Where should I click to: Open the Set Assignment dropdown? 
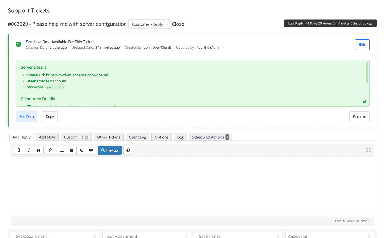coord(146,236)
